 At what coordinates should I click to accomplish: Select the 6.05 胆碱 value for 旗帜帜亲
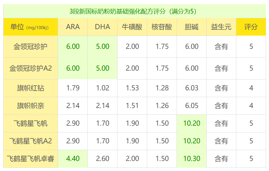click(x=192, y=106)
